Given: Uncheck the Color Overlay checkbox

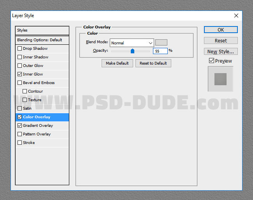Looking at the screenshot, I should coord(19,117).
